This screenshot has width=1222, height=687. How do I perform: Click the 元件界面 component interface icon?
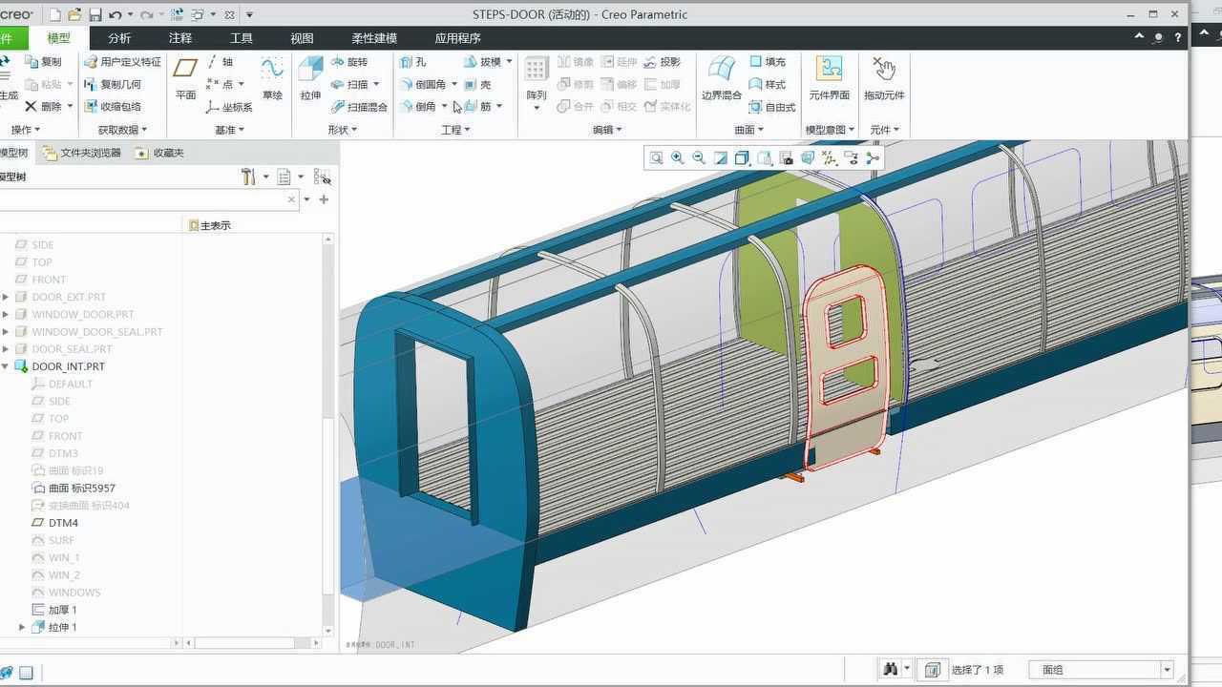pyautogui.click(x=829, y=78)
